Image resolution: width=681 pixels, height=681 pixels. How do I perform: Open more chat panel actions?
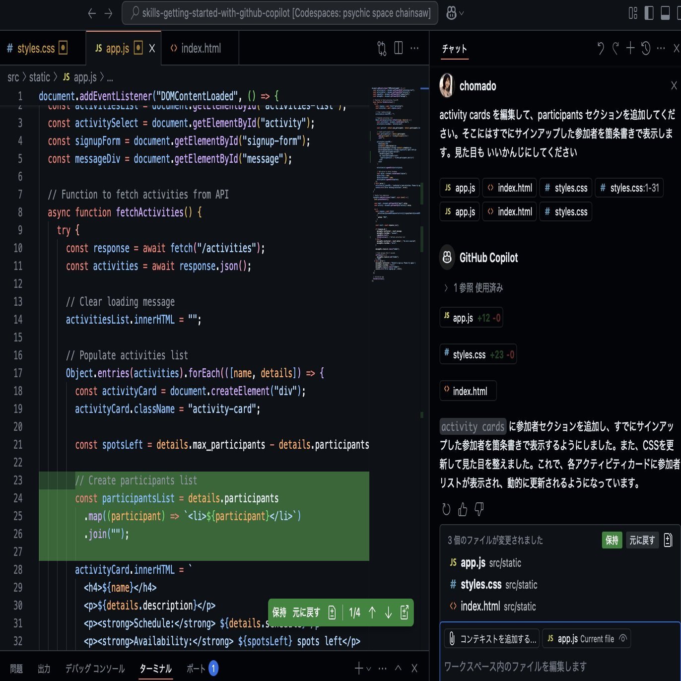pos(661,48)
